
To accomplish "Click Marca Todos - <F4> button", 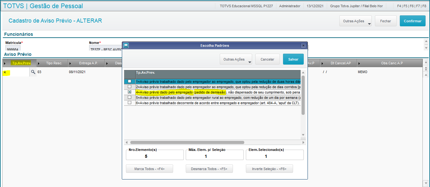I will (x=150, y=169).
